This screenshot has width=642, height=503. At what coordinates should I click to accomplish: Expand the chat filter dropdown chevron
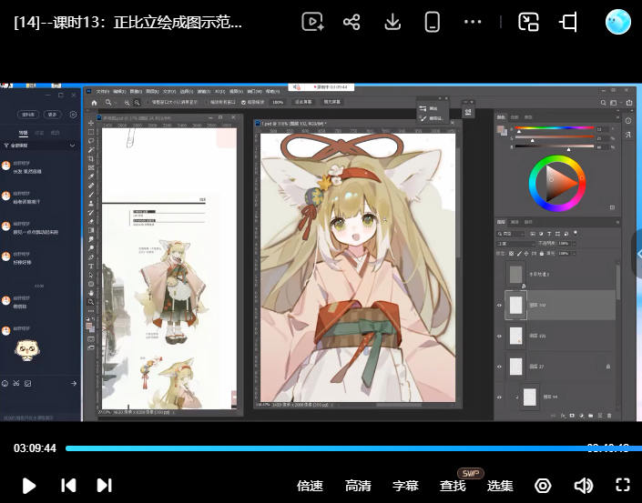(73, 146)
